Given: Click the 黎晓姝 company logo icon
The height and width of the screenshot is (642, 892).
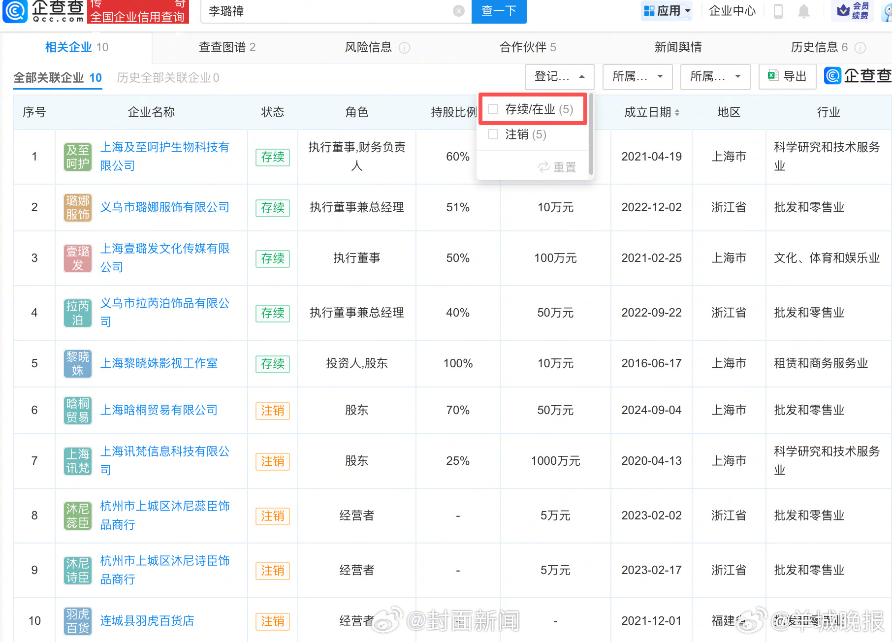Looking at the screenshot, I should 78,363.
